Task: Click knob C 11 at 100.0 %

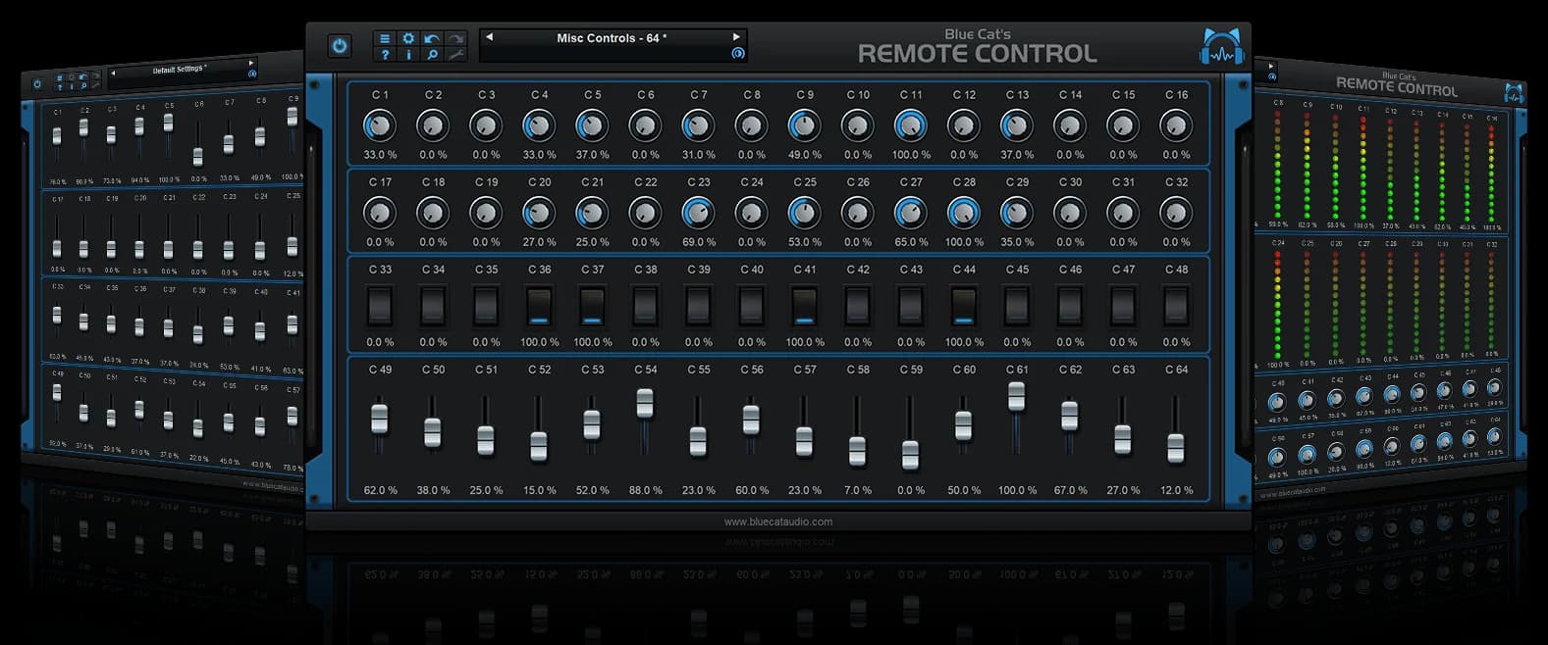Action: click(911, 125)
